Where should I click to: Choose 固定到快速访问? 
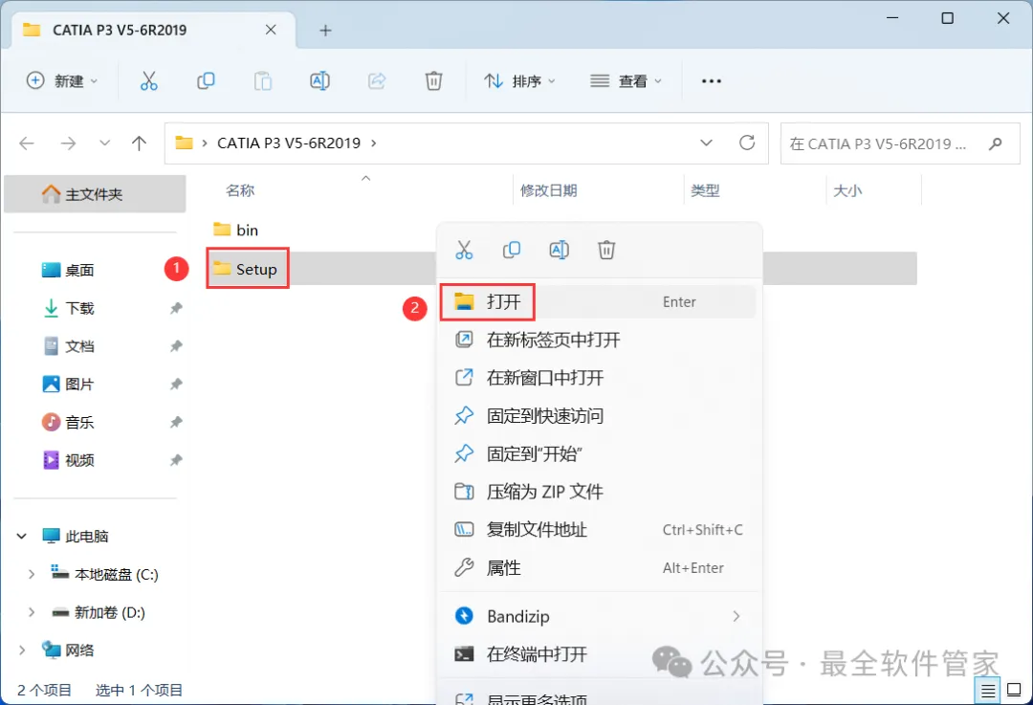coord(598,416)
